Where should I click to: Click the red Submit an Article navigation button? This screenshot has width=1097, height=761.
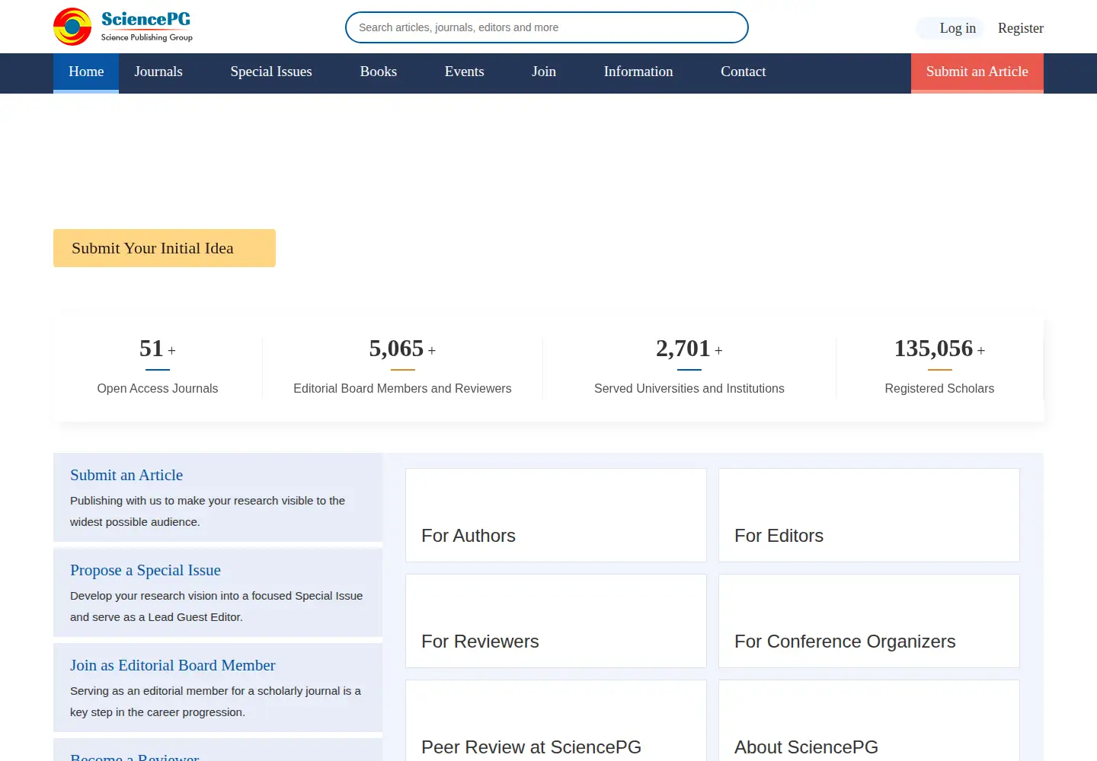click(x=977, y=72)
